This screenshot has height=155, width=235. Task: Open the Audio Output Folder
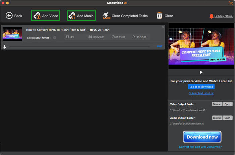[x=227, y=118]
